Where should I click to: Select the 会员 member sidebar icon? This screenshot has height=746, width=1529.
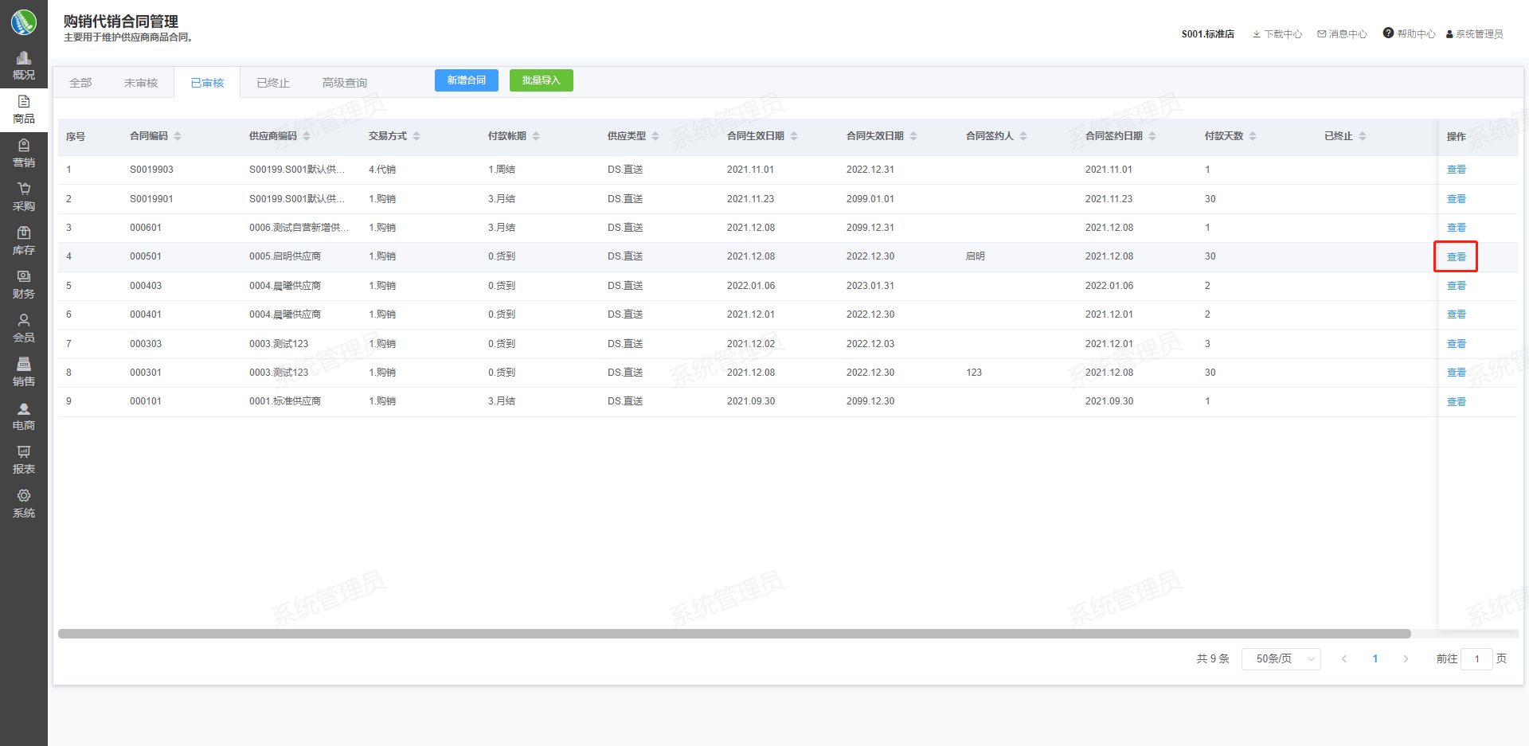click(24, 322)
